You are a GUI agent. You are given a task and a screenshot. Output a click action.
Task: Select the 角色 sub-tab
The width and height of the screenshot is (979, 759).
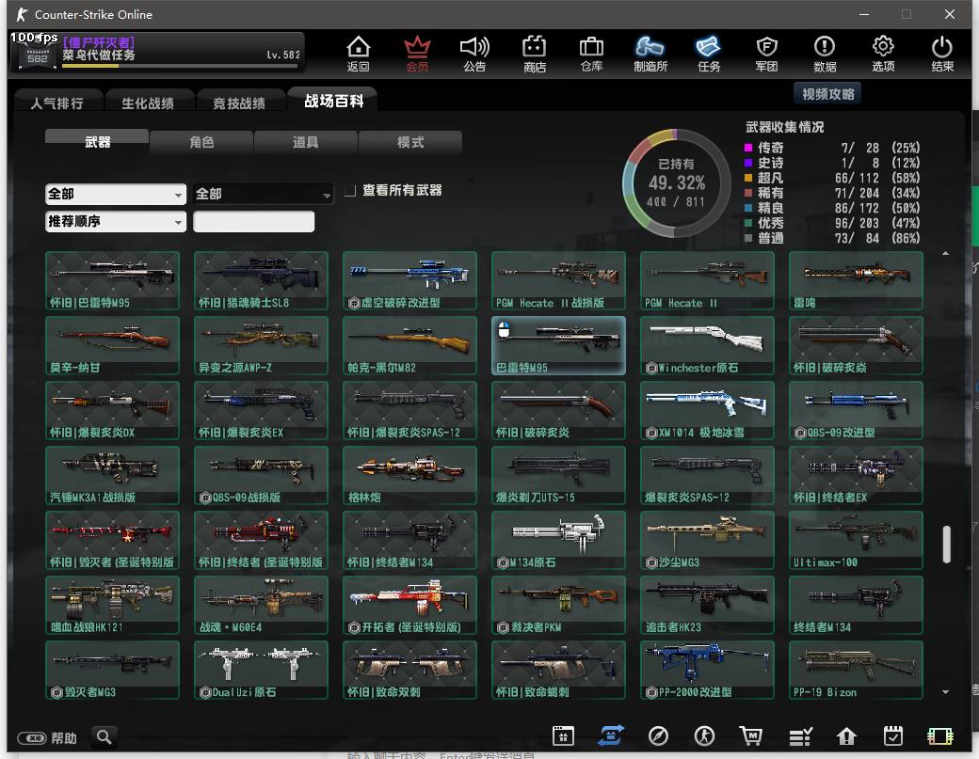pos(201,142)
